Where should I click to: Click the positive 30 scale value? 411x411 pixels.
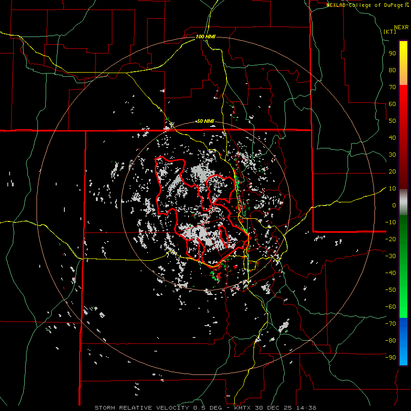point(392,155)
